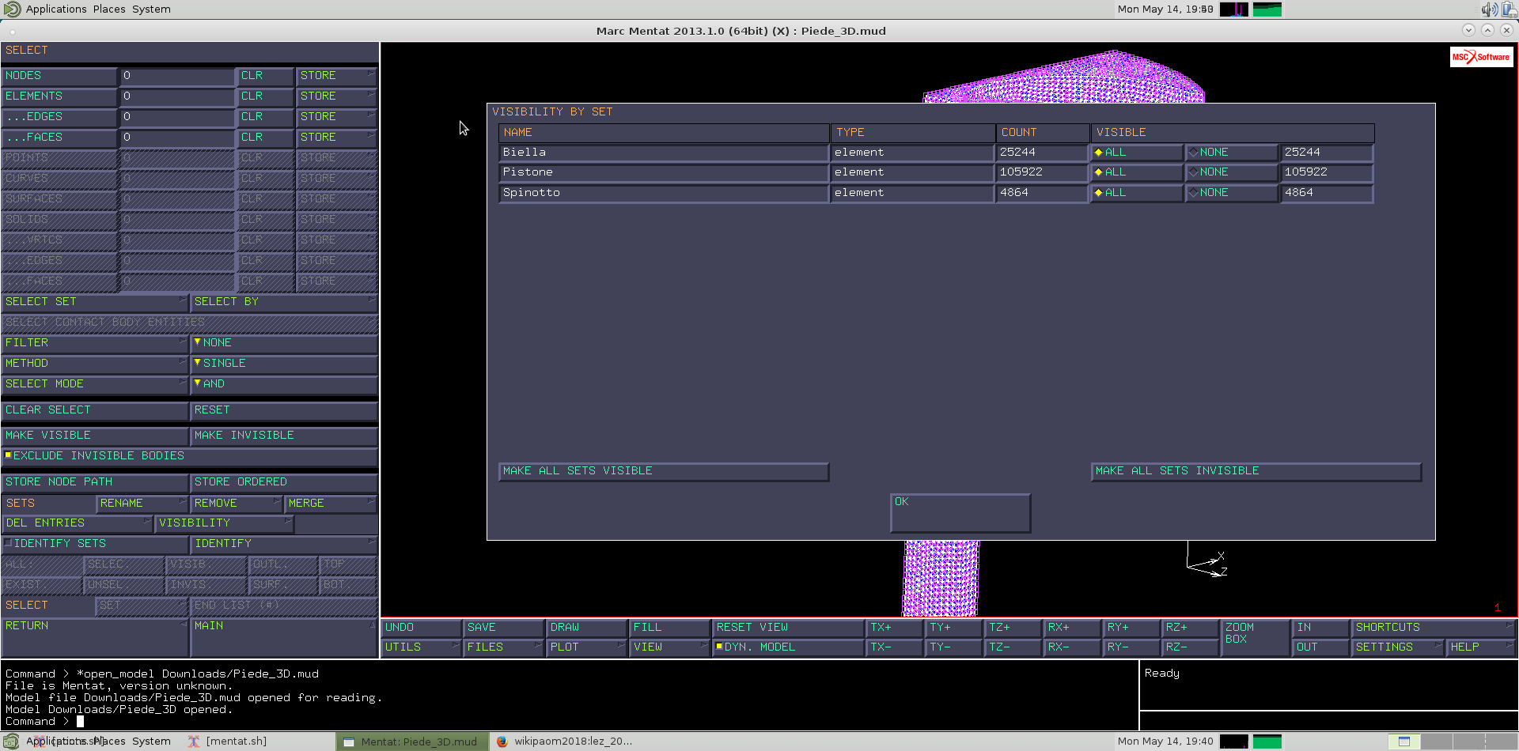
Task: Click CLEAR SELECT button
Action: pyautogui.click(x=94, y=410)
